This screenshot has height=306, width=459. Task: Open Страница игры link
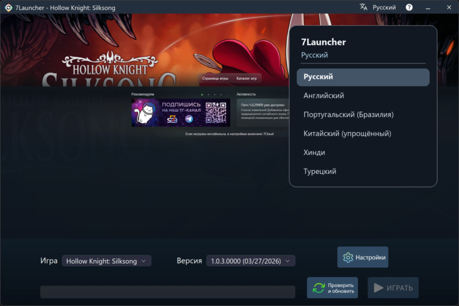tap(215, 78)
